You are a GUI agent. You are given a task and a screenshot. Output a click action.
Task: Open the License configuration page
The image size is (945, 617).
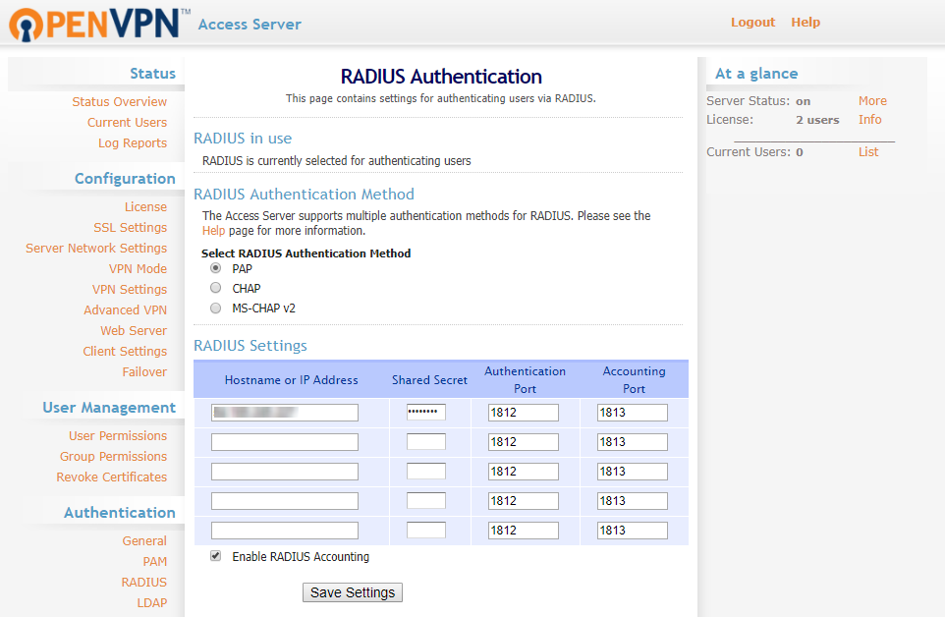click(x=145, y=206)
